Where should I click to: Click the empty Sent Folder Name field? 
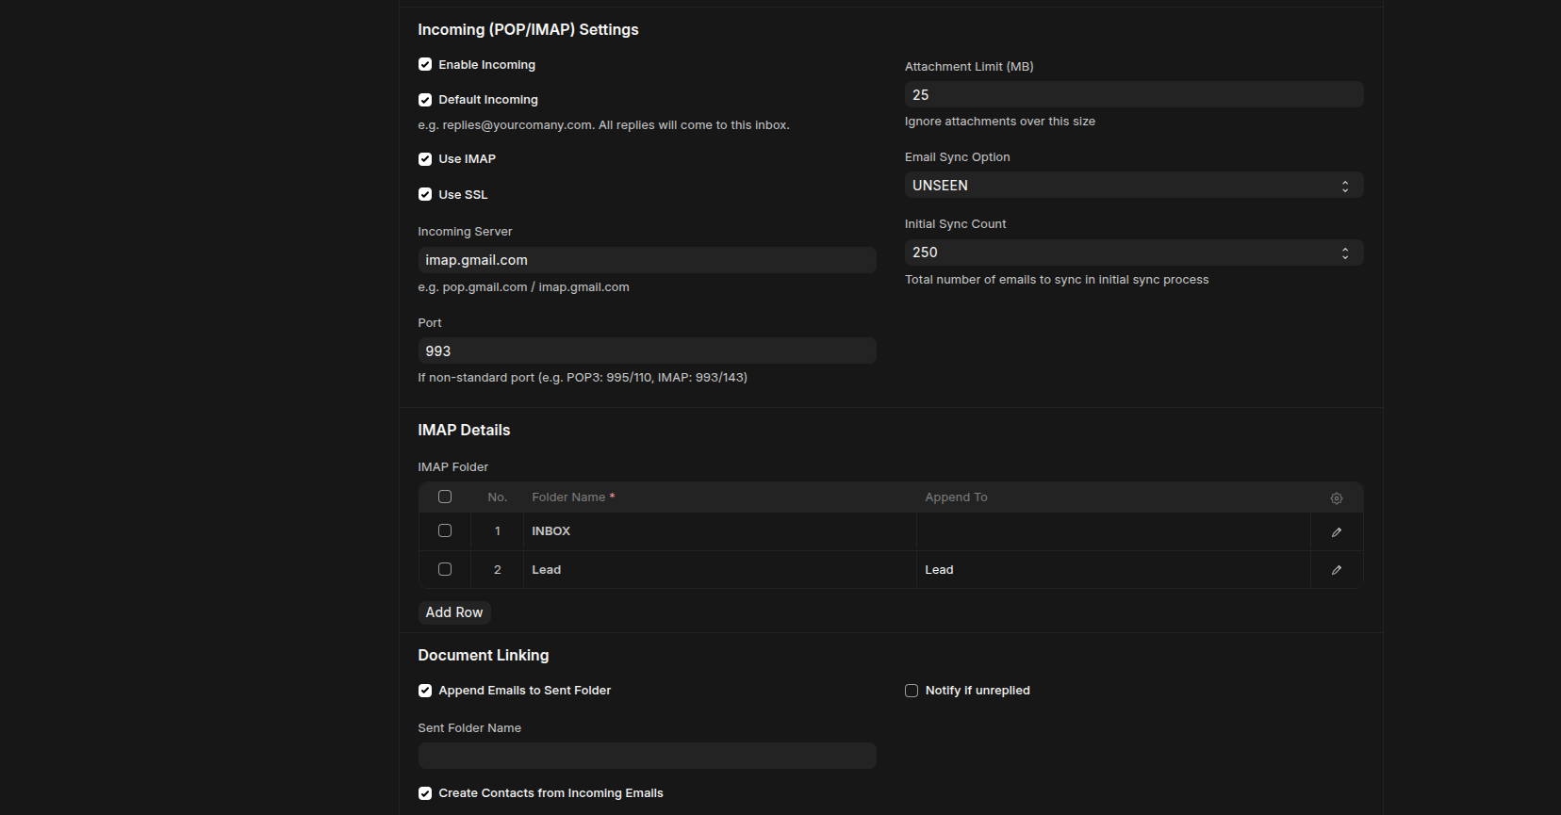pyautogui.click(x=647, y=756)
